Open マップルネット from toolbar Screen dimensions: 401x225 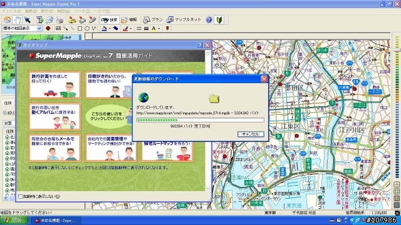tap(184, 19)
